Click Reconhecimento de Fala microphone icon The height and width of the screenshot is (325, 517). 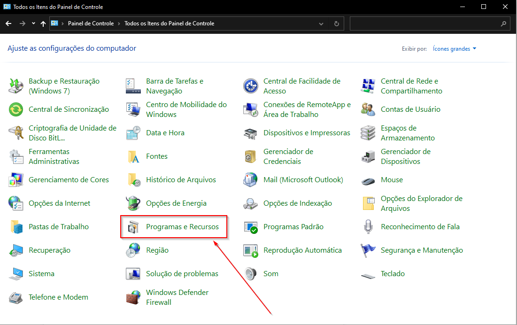pos(368,227)
